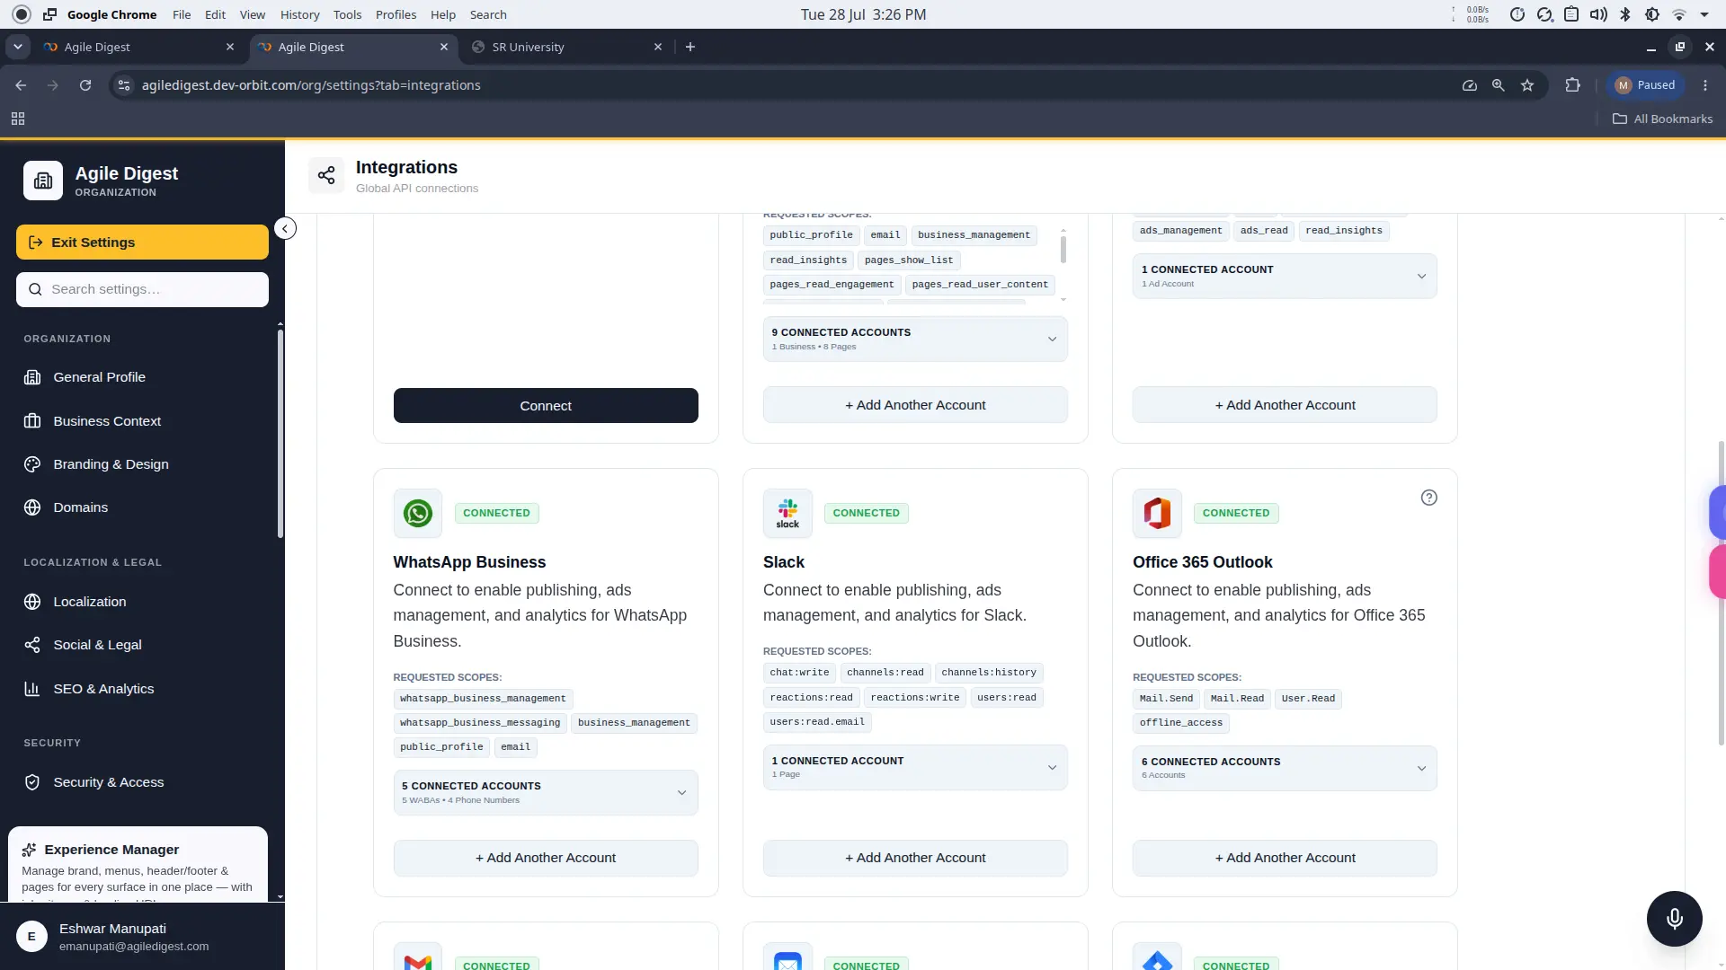Click the user avatar with letter E

click(31, 937)
